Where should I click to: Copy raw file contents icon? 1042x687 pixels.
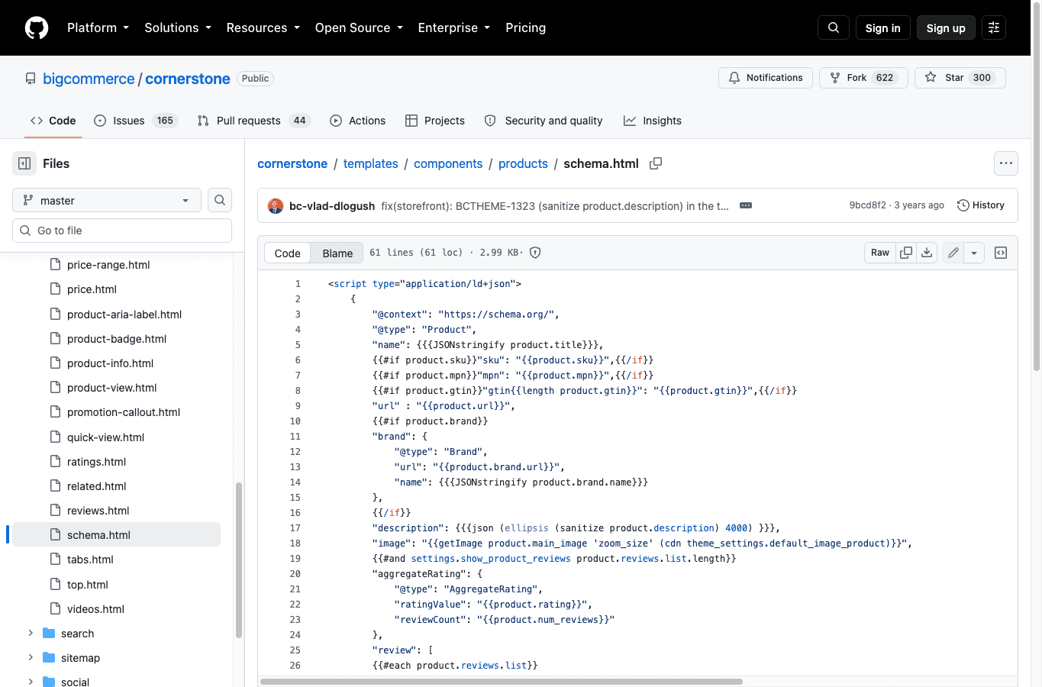[906, 253]
